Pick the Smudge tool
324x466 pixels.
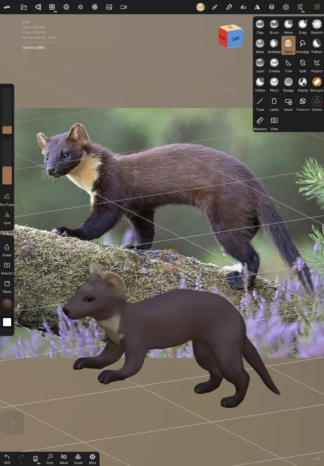[303, 46]
